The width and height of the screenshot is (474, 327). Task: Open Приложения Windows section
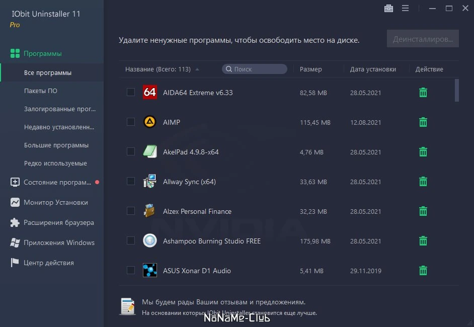click(59, 242)
